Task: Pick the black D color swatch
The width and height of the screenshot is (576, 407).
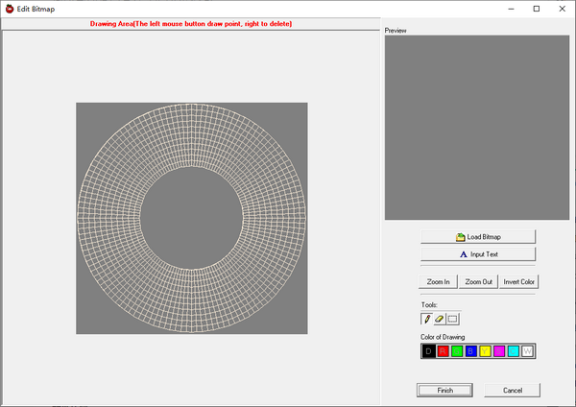Action: [428, 351]
